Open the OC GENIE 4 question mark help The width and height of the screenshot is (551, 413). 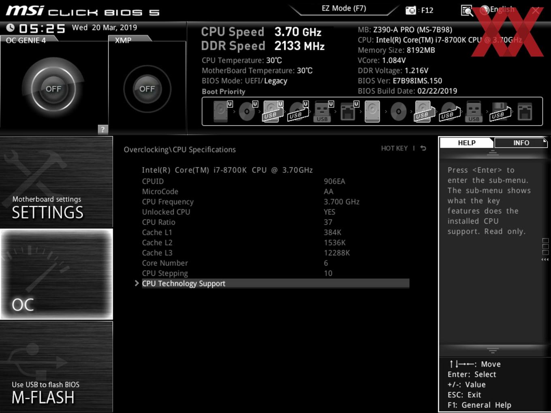[x=103, y=130]
